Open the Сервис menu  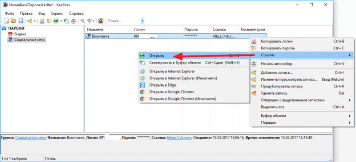[x=57, y=13]
